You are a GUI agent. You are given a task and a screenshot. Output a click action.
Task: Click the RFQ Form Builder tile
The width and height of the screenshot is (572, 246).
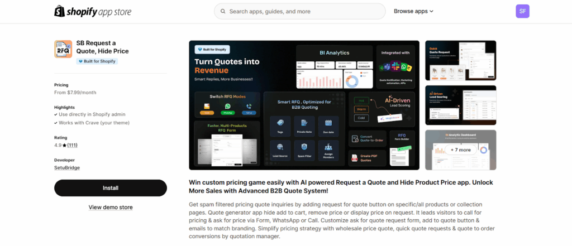point(402,148)
